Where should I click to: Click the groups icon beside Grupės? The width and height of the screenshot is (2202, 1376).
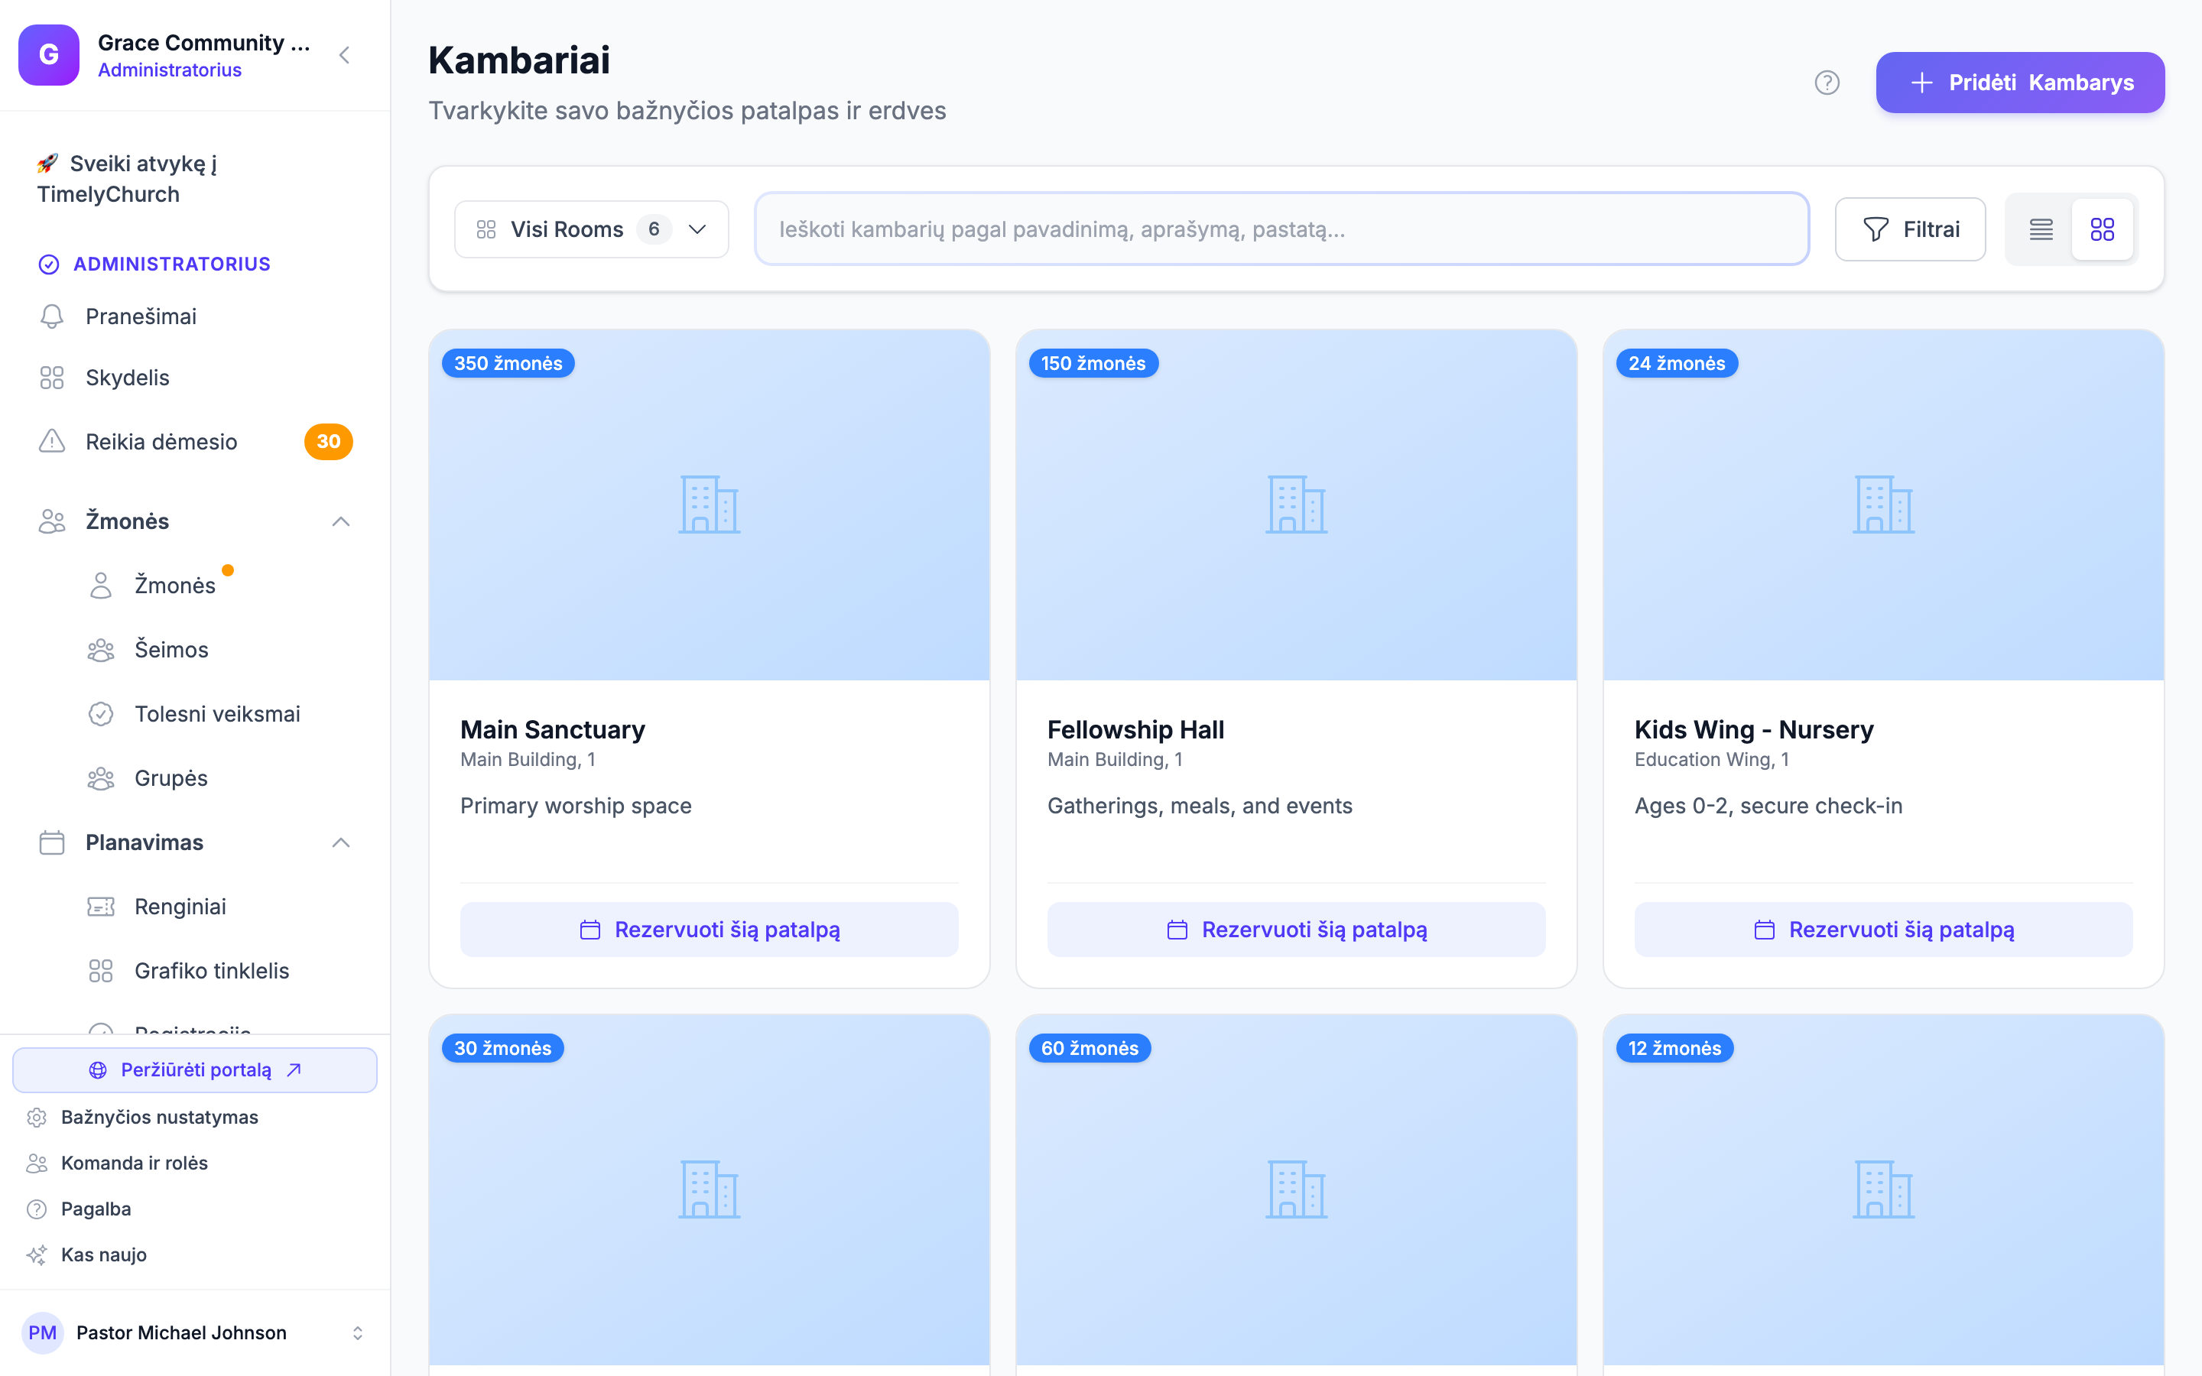click(x=101, y=778)
